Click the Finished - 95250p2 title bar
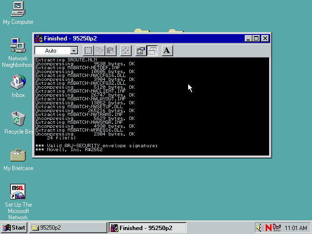 click(x=152, y=39)
